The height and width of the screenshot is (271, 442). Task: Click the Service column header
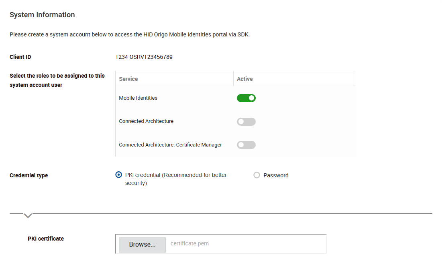tap(128, 79)
